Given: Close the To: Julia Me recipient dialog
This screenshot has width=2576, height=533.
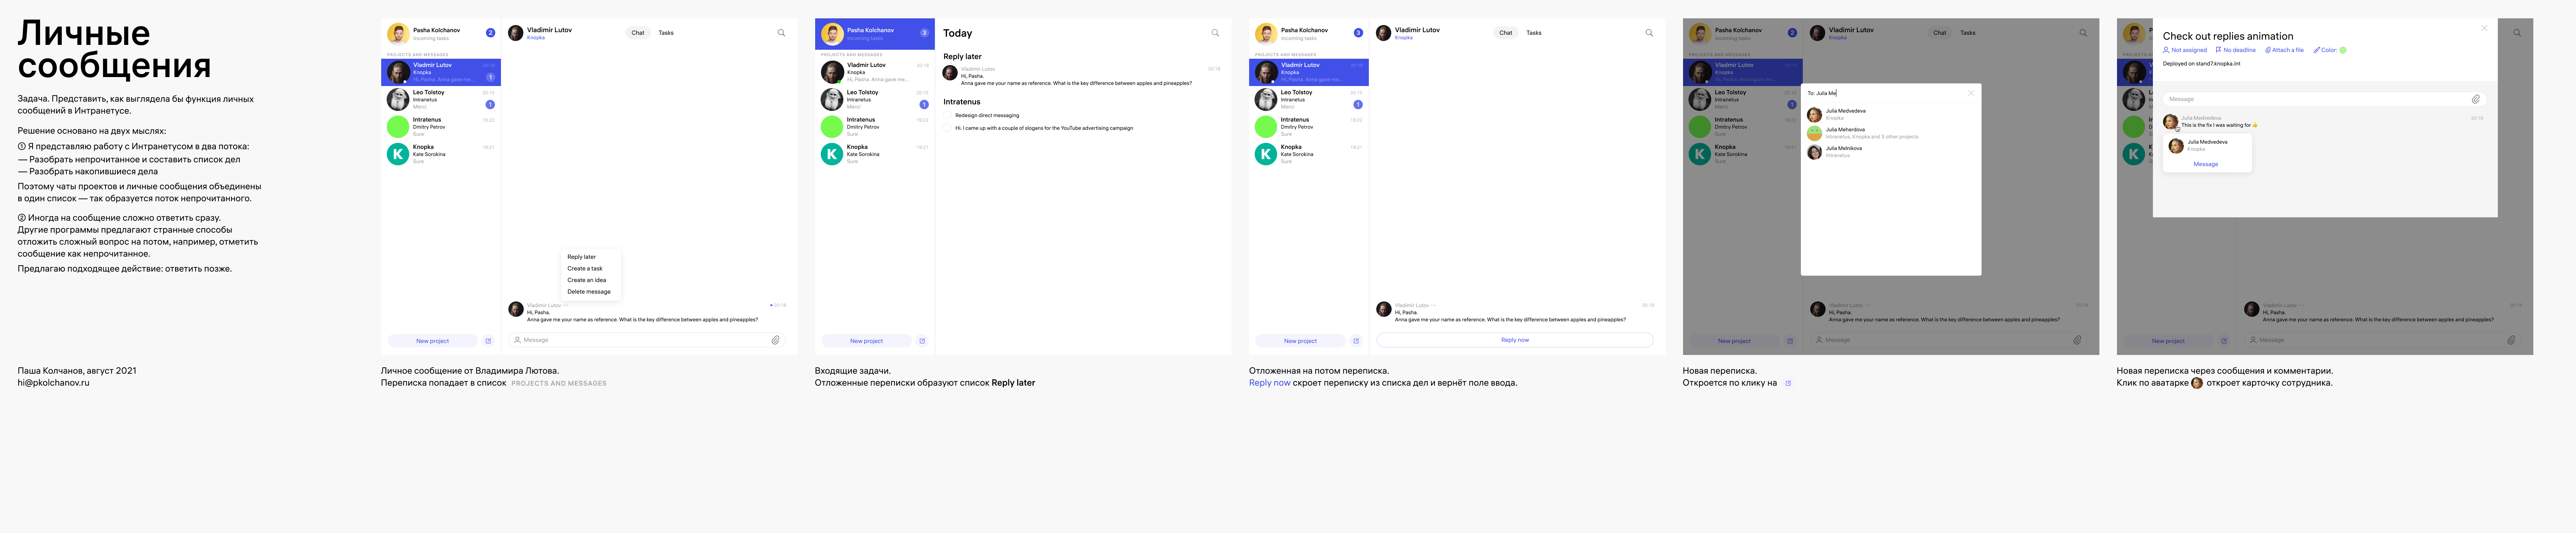Looking at the screenshot, I should pos(1971,93).
